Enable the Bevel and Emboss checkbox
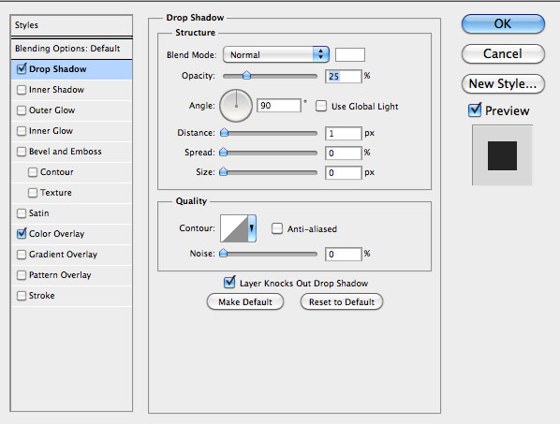The width and height of the screenshot is (560, 424). point(22,152)
